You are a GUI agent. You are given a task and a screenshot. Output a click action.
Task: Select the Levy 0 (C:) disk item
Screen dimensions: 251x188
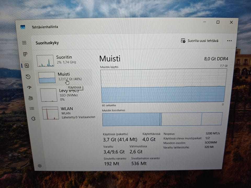(66, 95)
